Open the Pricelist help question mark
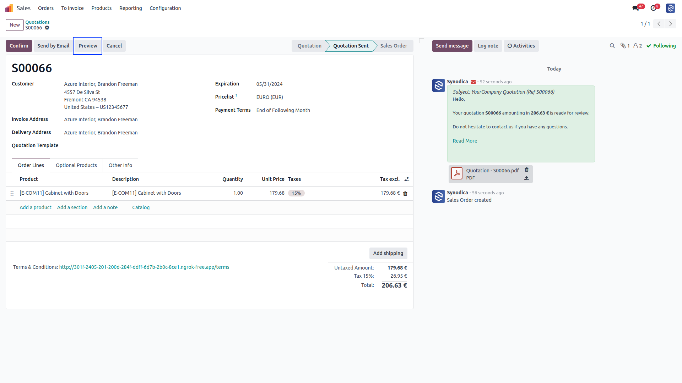 [x=236, y=95]
